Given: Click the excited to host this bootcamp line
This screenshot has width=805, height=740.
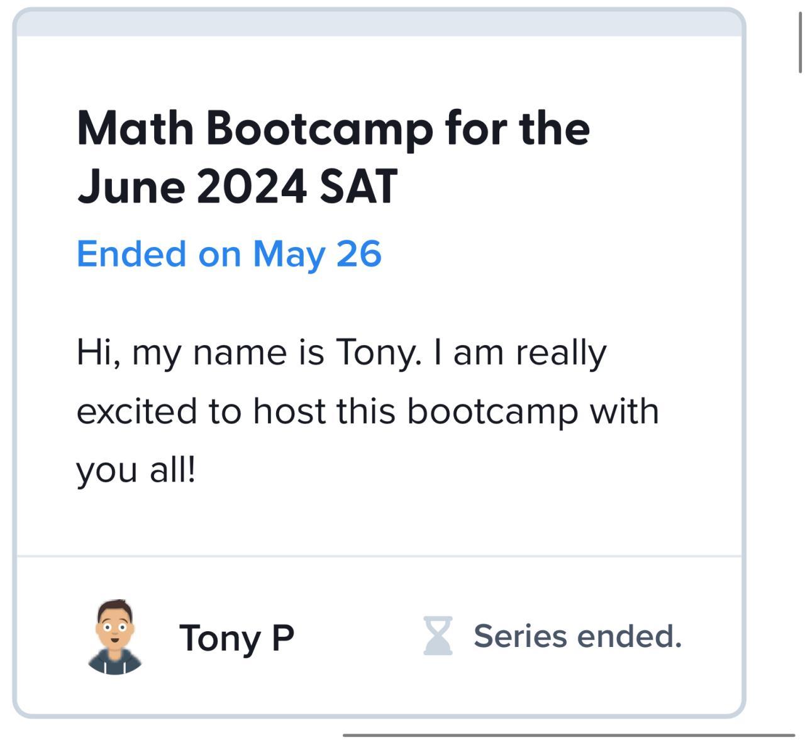Looking at the screenshot, I should coord(367,411).
